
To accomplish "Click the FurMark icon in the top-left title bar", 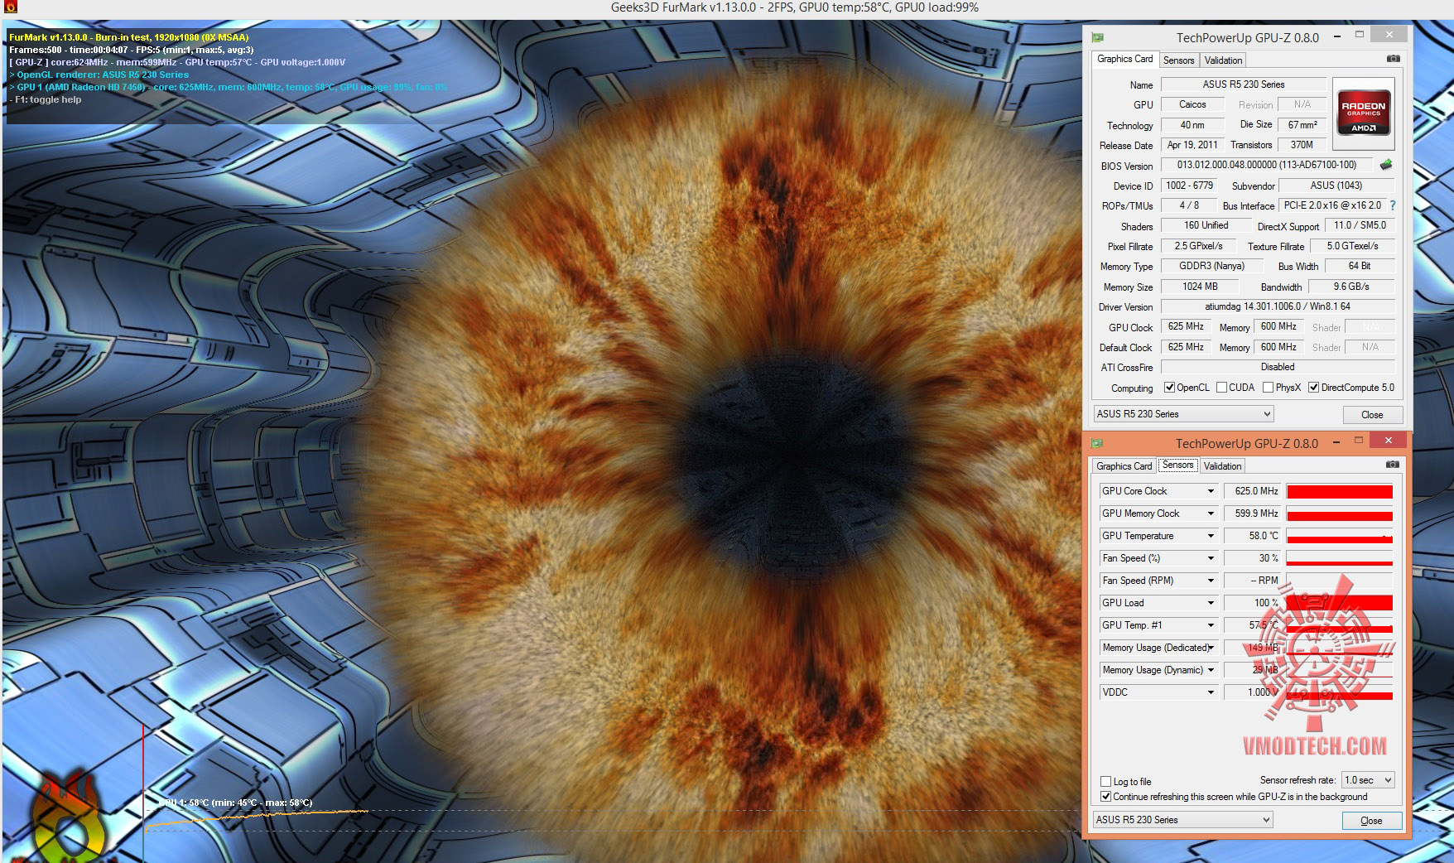I will 10,7.
